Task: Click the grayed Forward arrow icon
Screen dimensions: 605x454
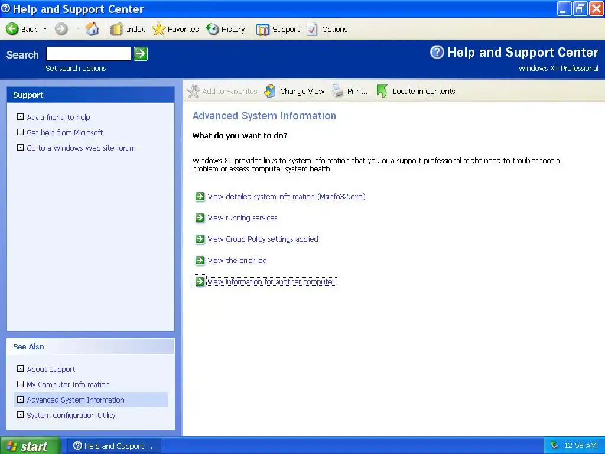Action: (61, 29)
